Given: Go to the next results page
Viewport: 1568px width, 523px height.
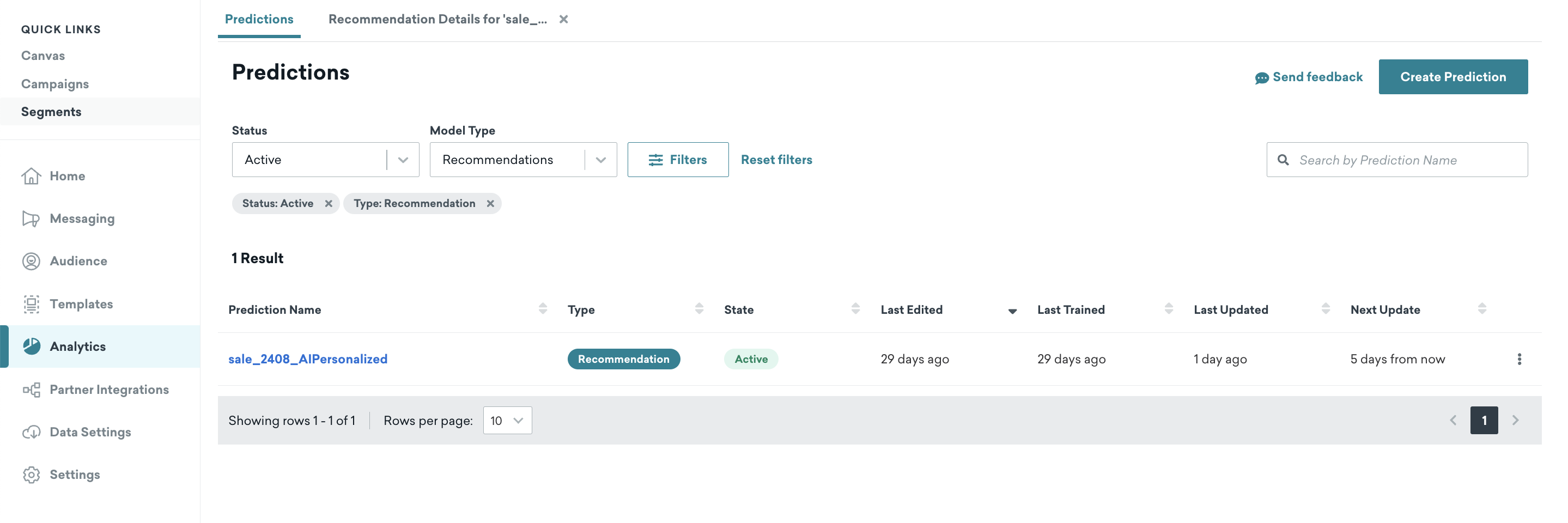Looking at the screenshot, I should 1516,421.
